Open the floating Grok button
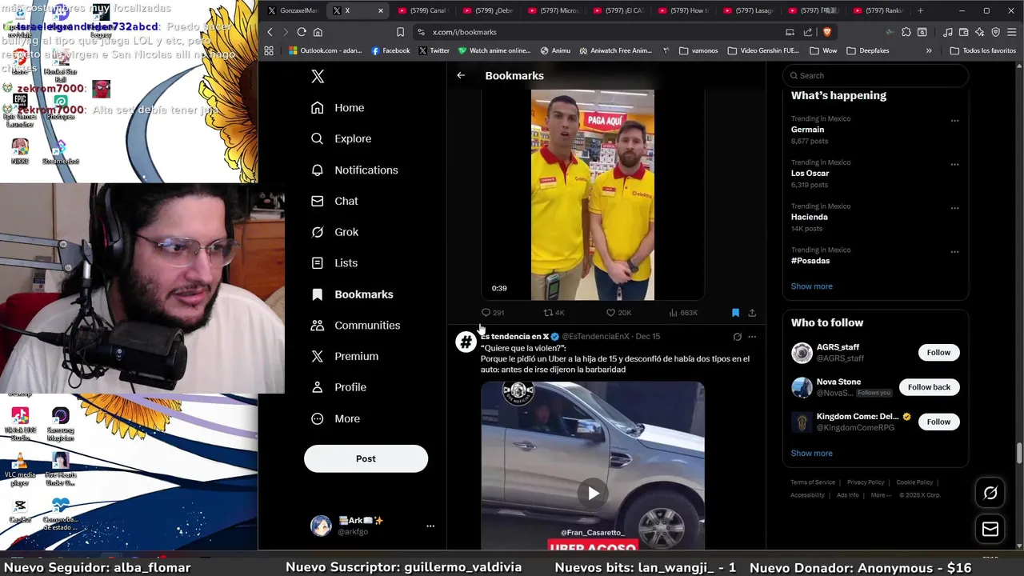Screen dimensions: 1024x576 click(990, 494)
